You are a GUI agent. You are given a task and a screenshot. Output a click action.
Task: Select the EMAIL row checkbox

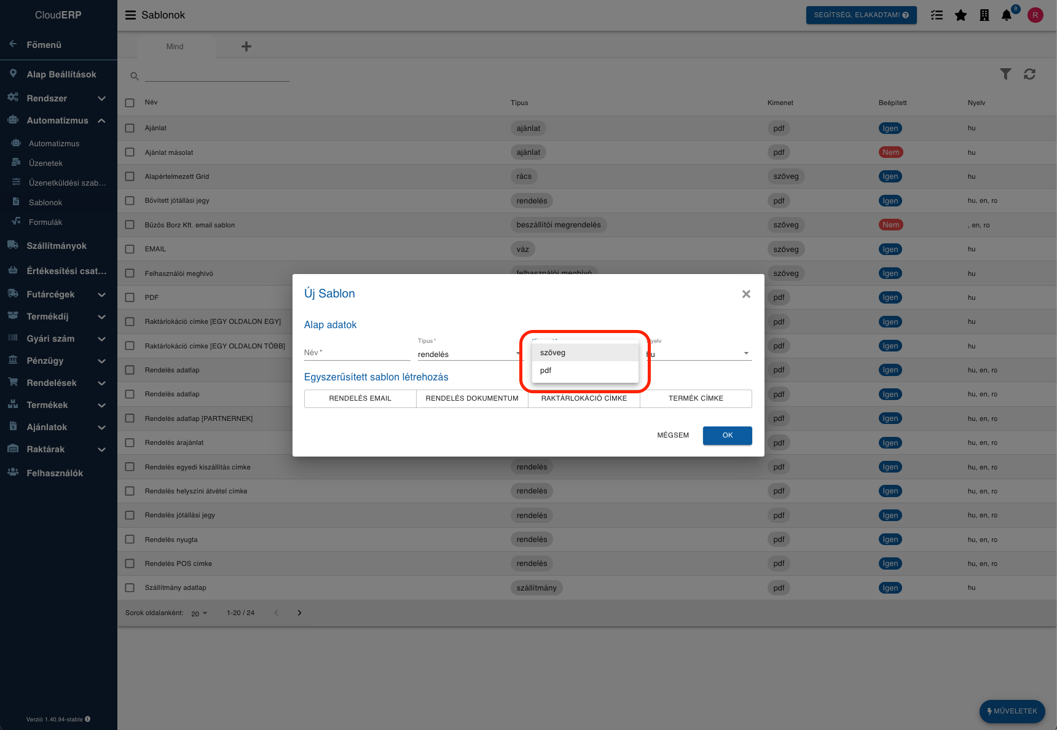(130, 249)
